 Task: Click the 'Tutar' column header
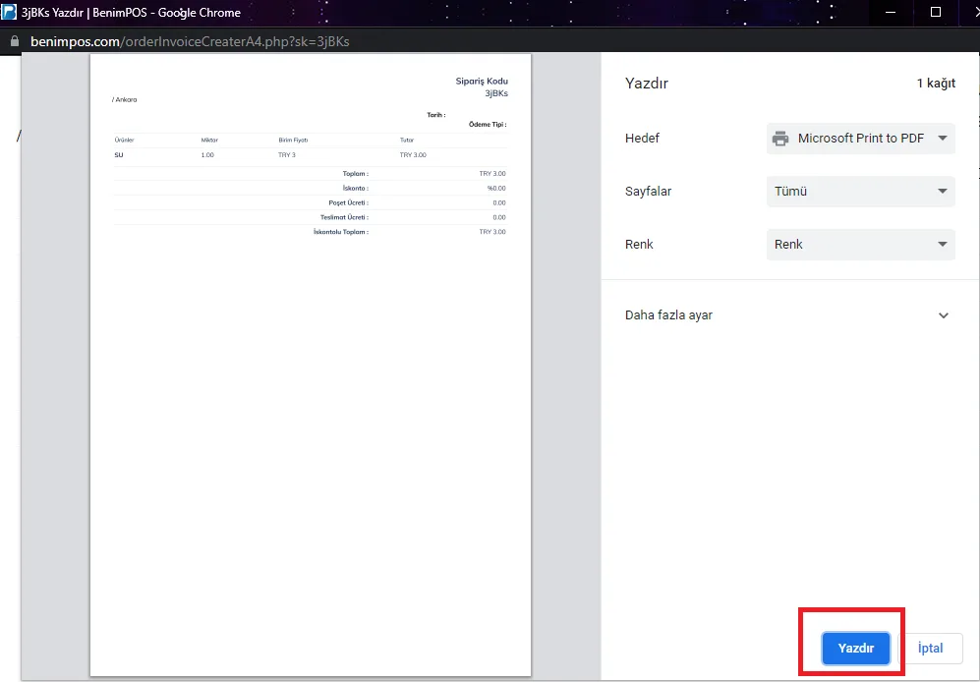[407, 140]
